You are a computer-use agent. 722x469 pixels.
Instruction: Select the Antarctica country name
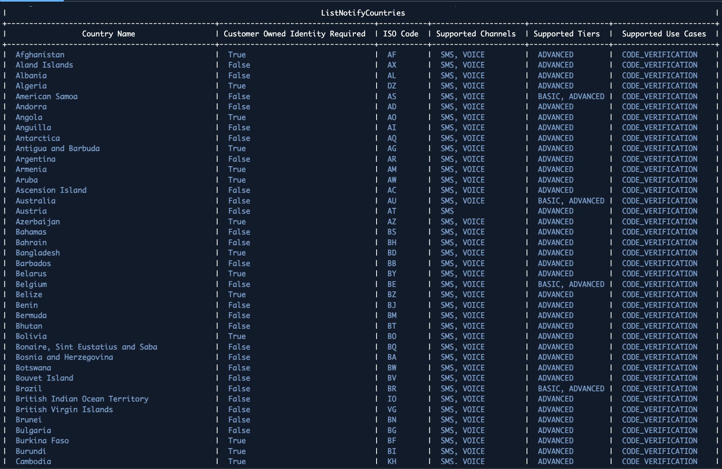tap(38, 138)
